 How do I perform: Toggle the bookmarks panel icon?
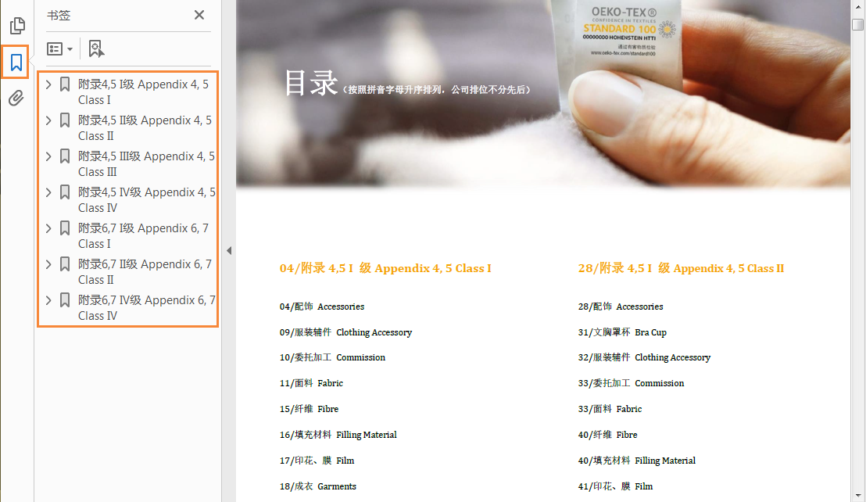pos(16,63)
